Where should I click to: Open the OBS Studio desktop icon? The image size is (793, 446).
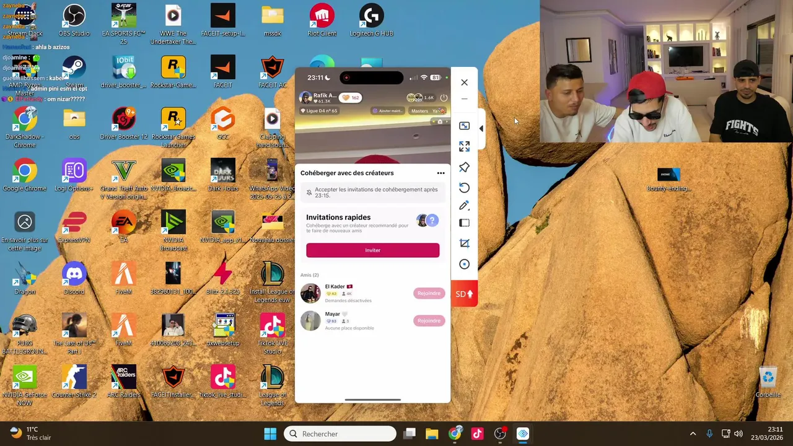[74, 20]
